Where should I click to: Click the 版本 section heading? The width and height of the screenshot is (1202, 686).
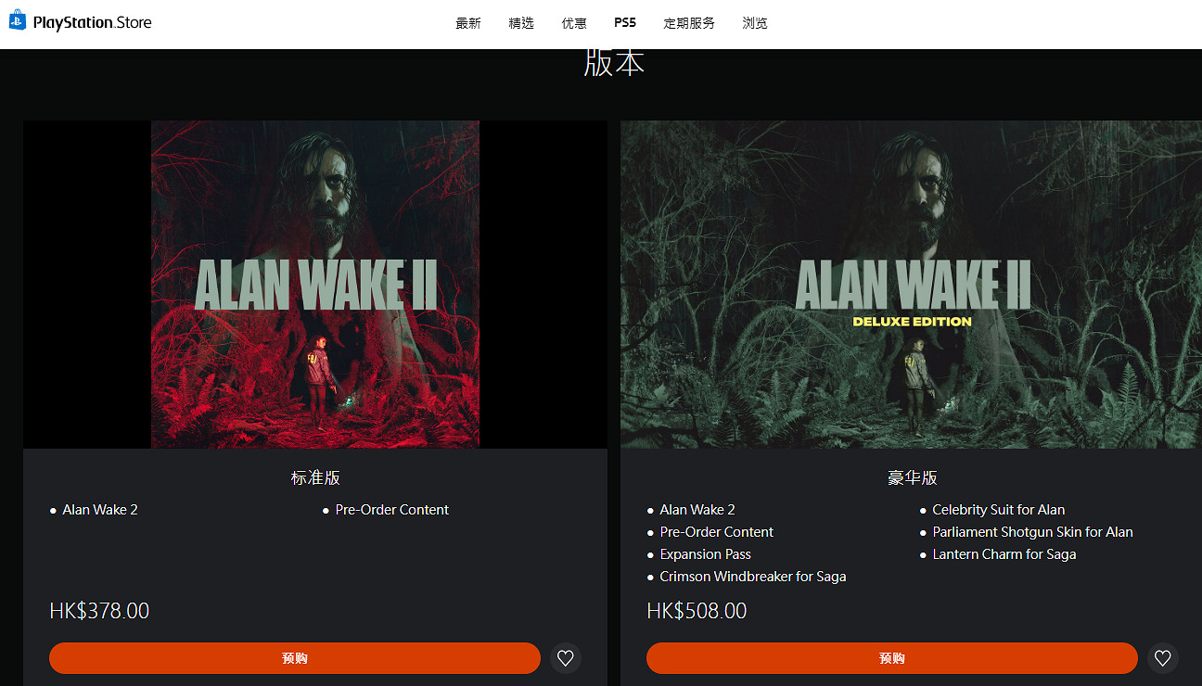[x=614, y=62]
